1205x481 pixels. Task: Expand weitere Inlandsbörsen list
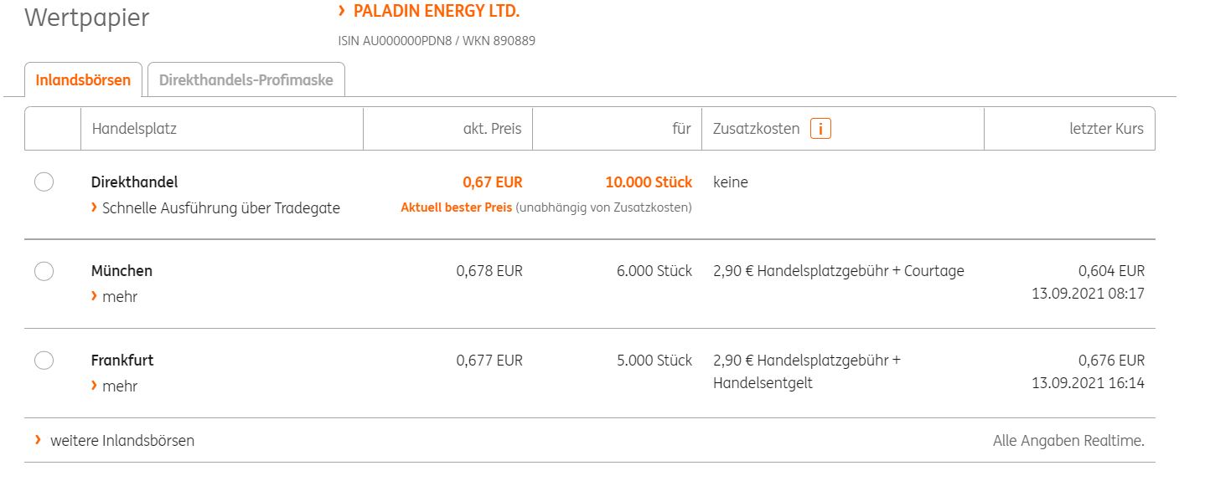point(122,440)
